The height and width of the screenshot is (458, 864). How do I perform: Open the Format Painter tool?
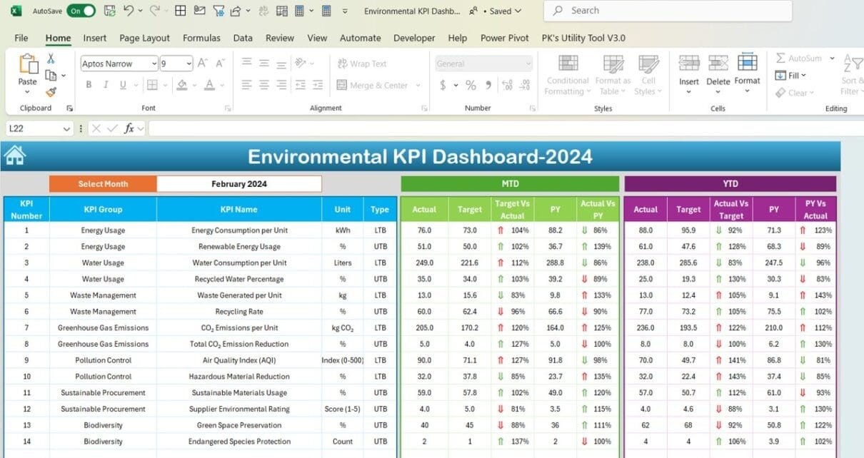[50, 91]
